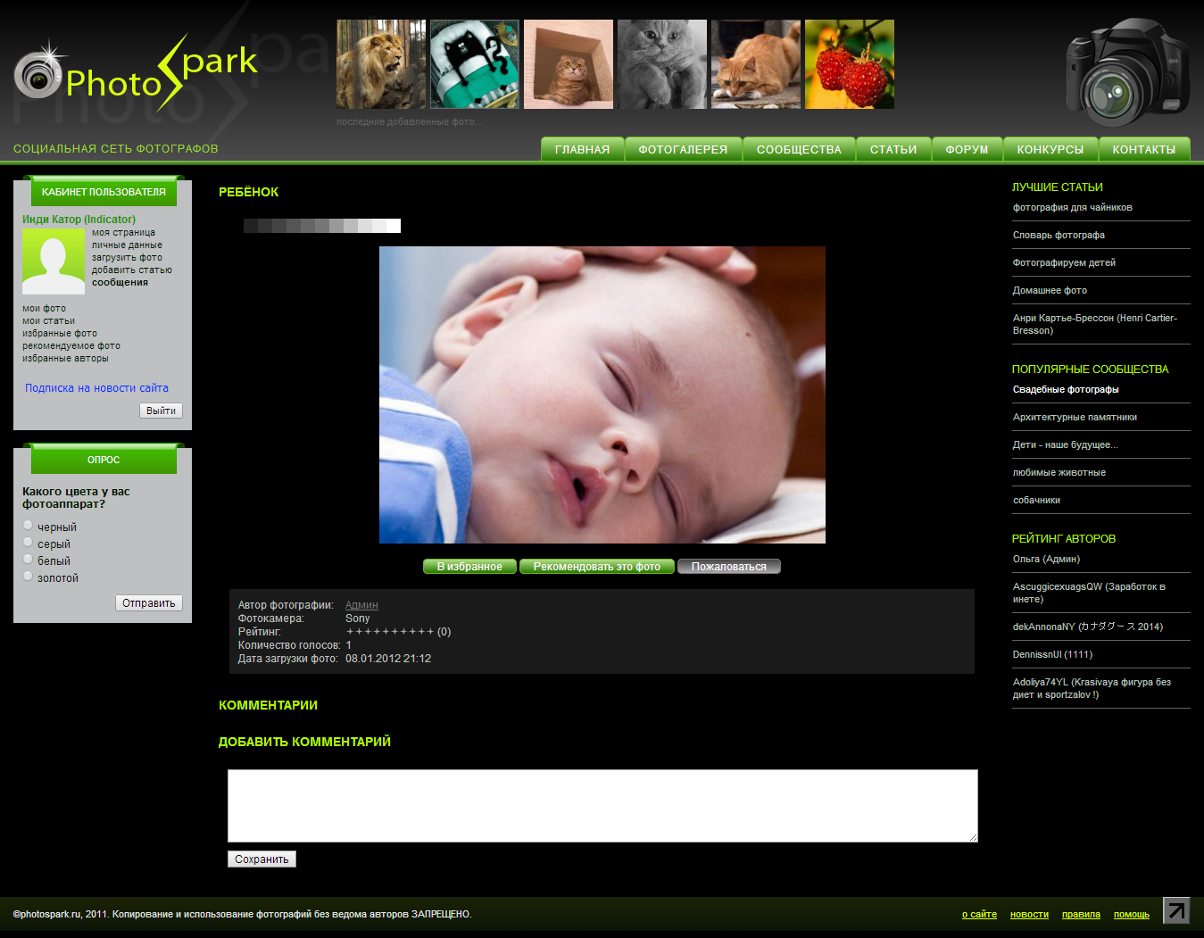Viewport: 1204px width, 938px height.
Task: Click the 'В избранное' button
Action: coord(469,567)
